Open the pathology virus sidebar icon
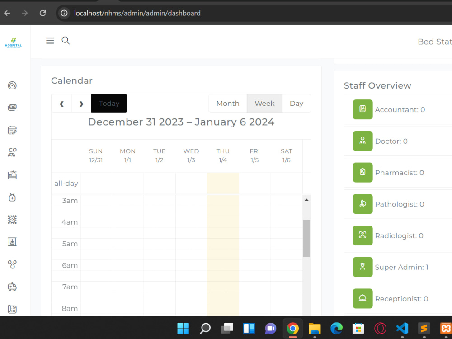 [x=12, y=220]
